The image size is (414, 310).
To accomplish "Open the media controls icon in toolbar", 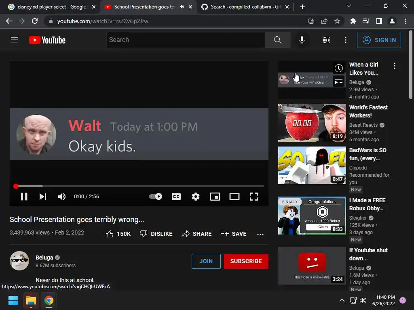I will pos(366,21).
